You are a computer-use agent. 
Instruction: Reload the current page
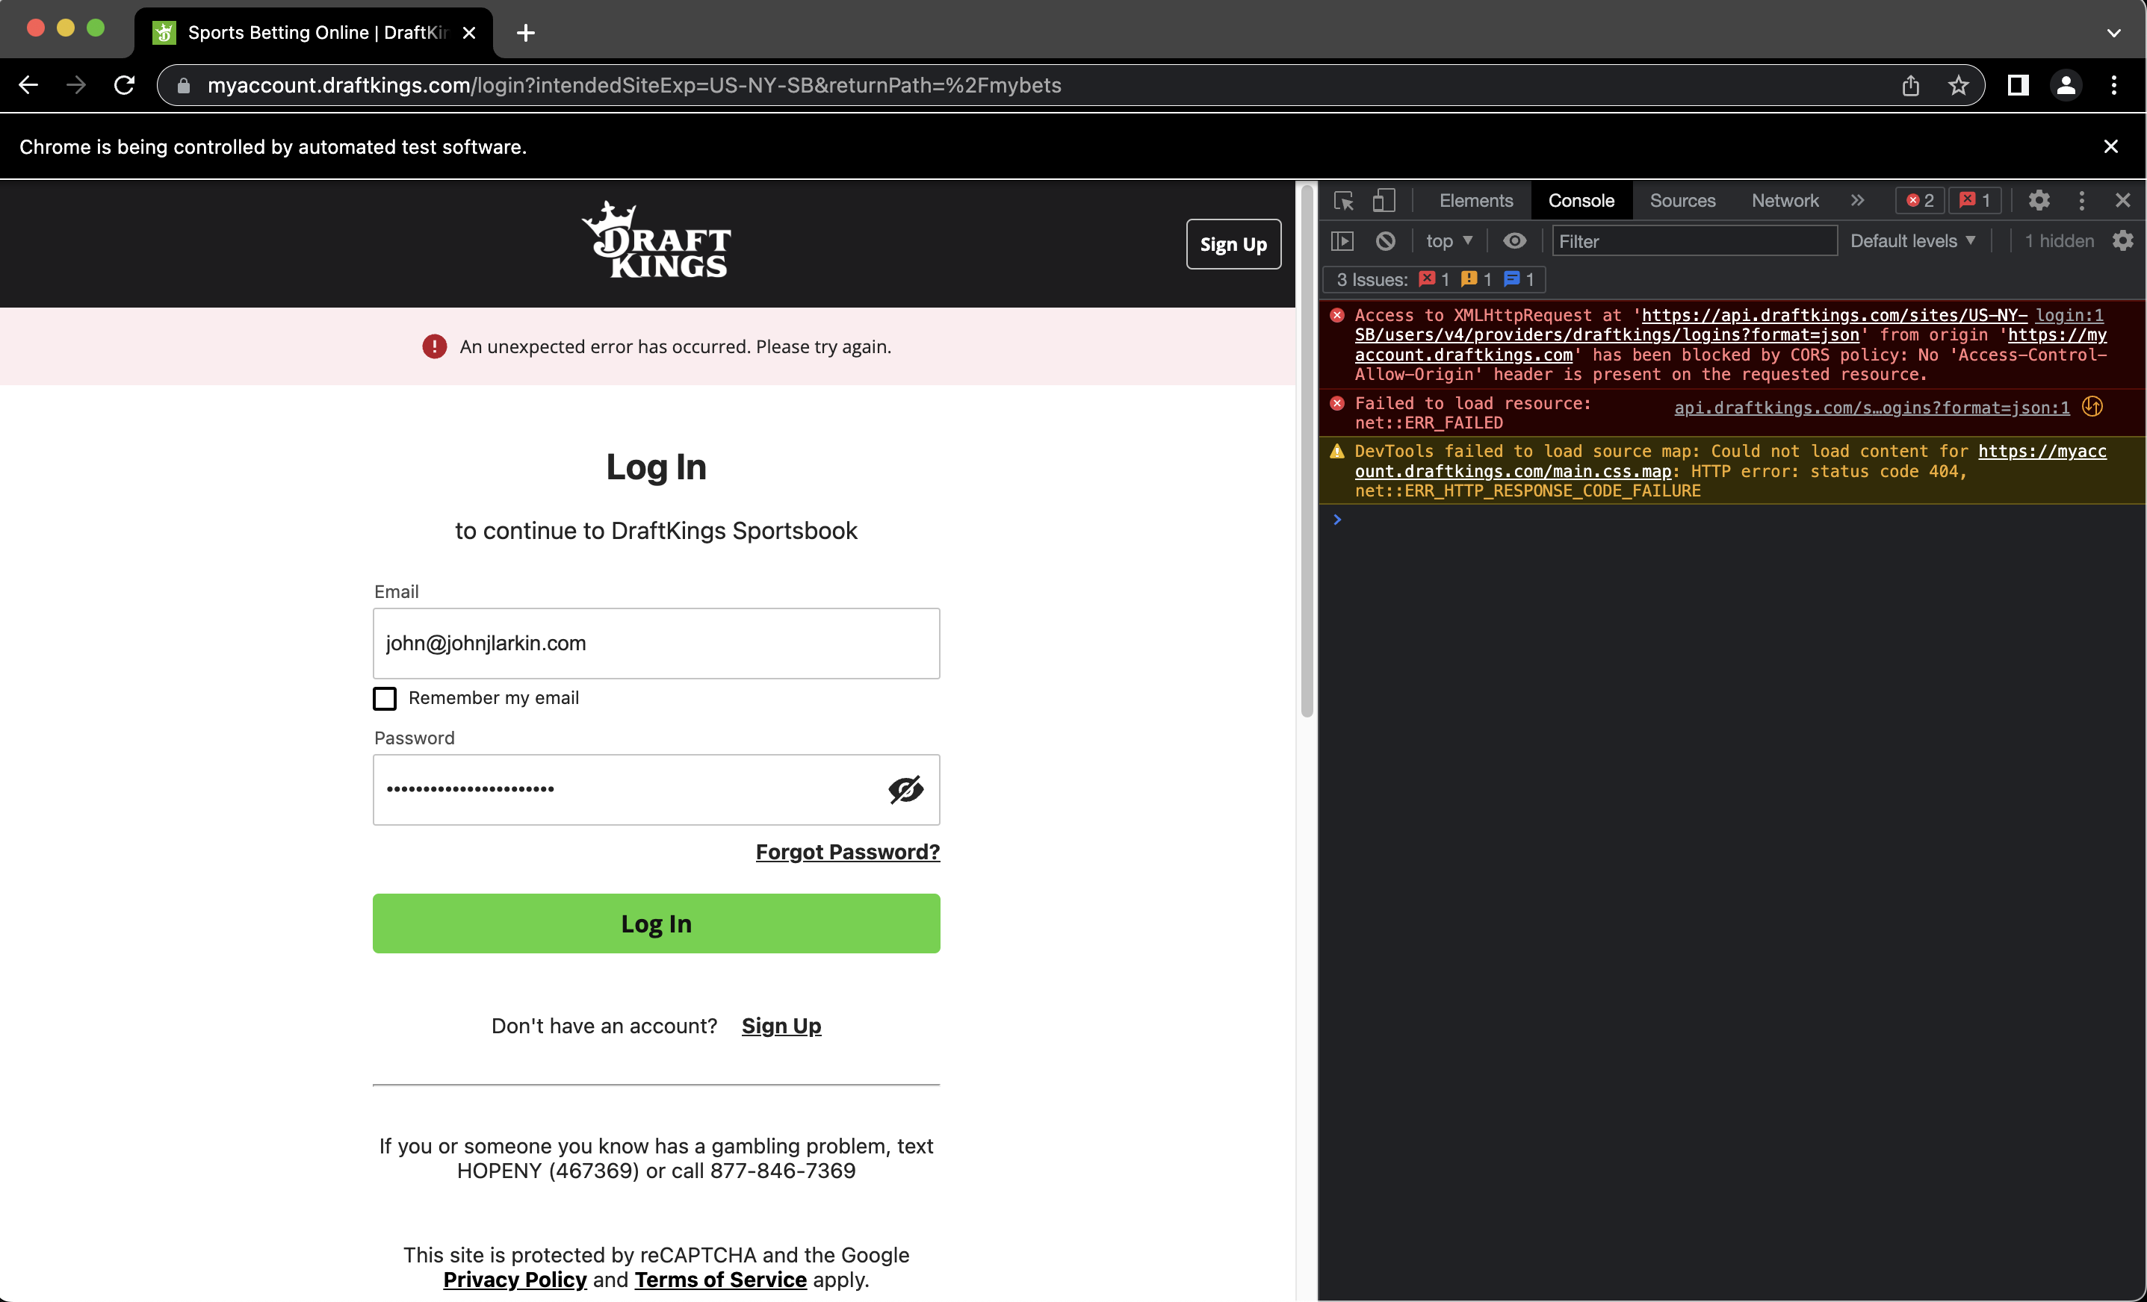click(125, 84)
